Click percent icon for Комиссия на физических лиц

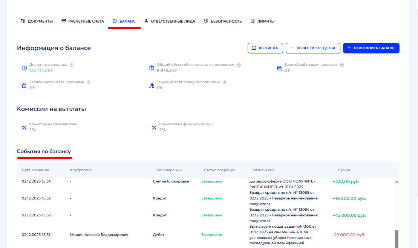(154, 127)
